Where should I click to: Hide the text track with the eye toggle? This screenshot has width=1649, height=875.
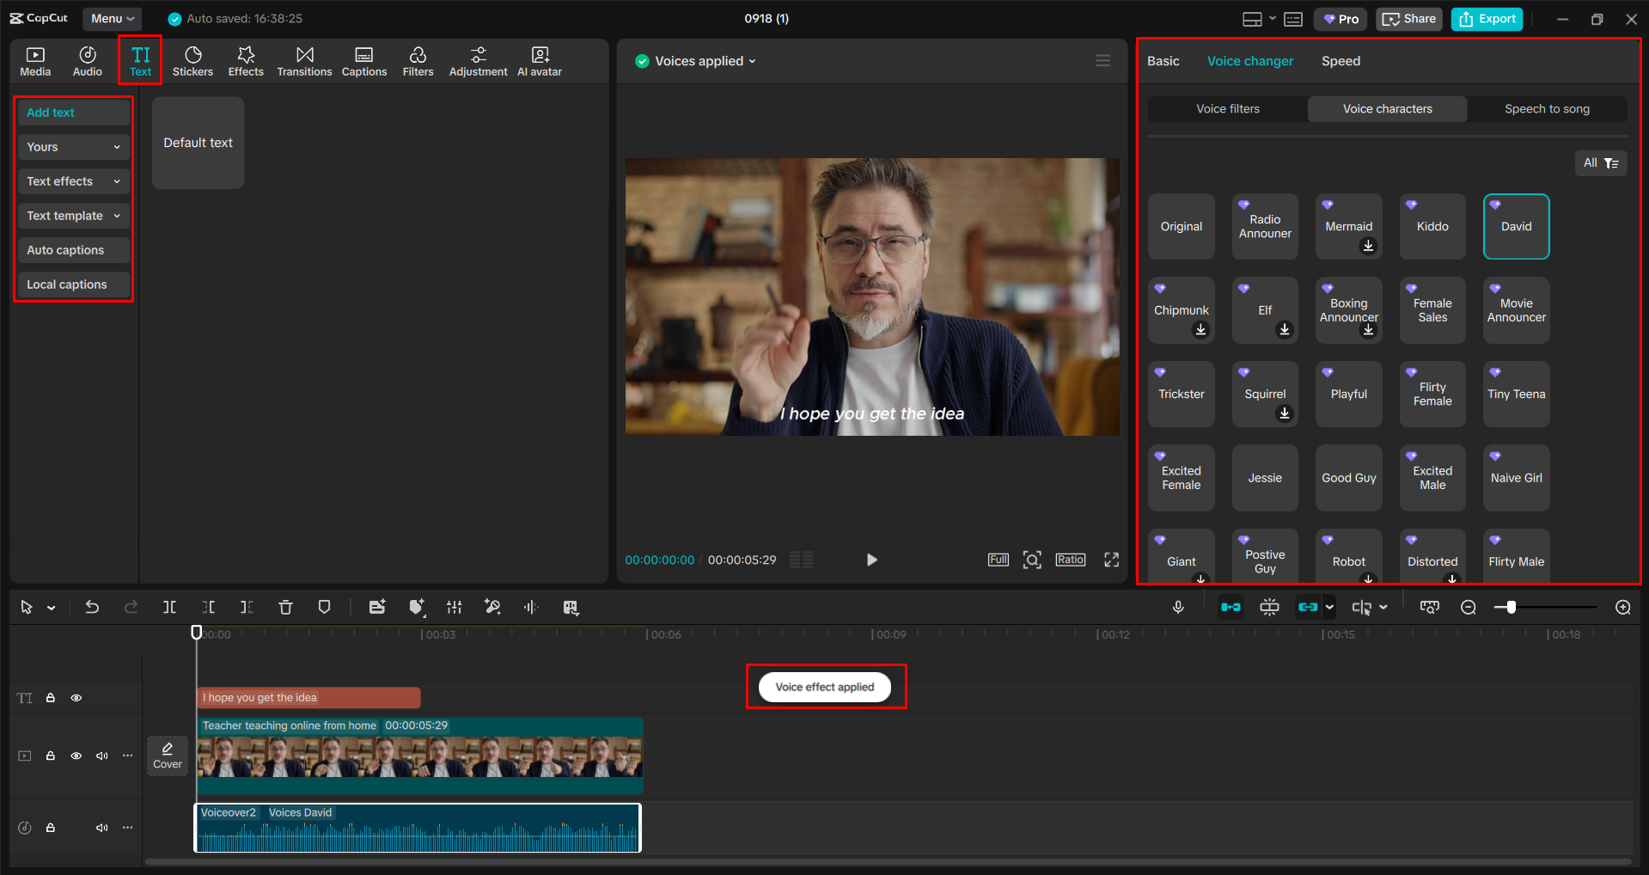pyautogui.click(x=76, y=698)
